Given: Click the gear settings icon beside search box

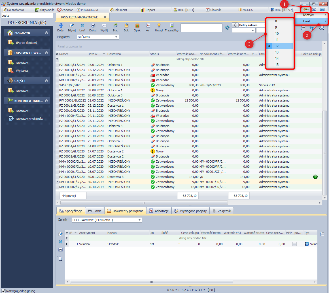Looking at the screenshot, I should point(227,28).
